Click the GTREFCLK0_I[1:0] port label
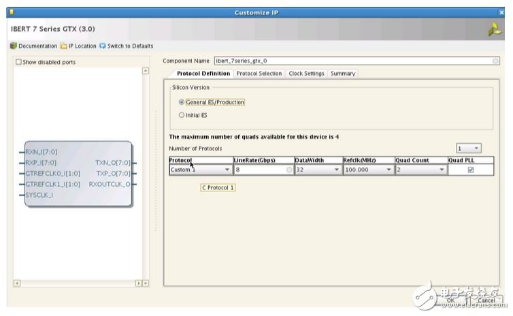 coord(52,173)
